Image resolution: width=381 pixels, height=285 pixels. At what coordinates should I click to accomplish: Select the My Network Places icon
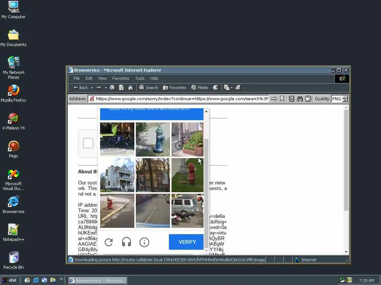[13, 68]
